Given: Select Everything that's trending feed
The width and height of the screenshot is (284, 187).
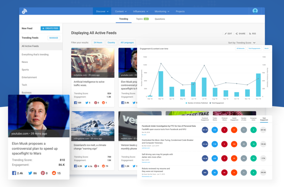Looking at the screenshot, I should [35, 54].
